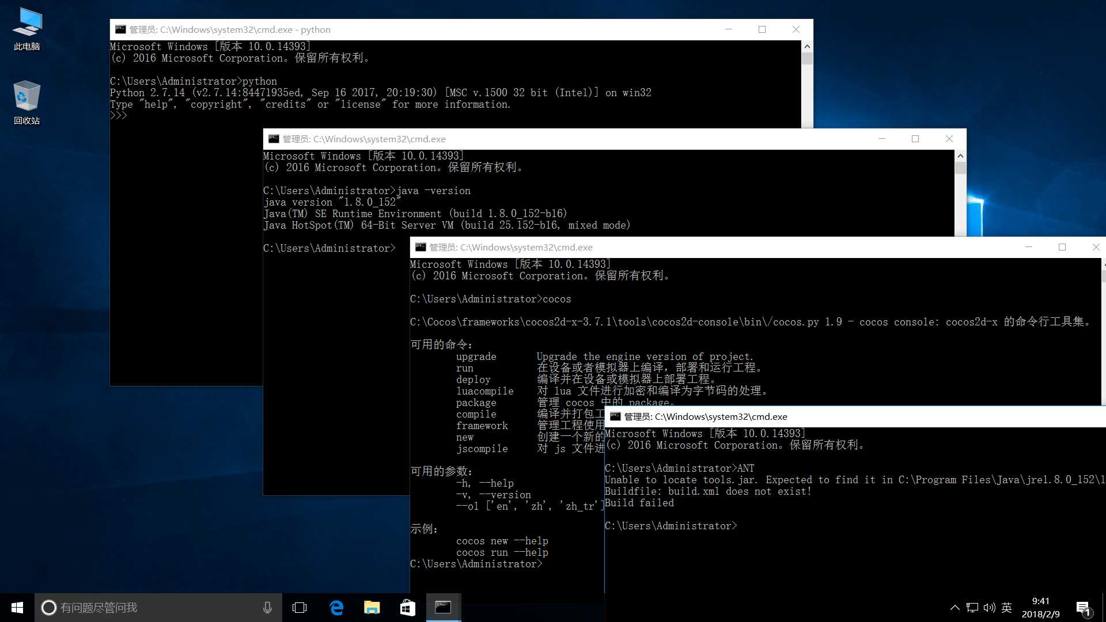Click 'Unable to locate tools.jar' message

pyautogui.click(x=855, y=480)
